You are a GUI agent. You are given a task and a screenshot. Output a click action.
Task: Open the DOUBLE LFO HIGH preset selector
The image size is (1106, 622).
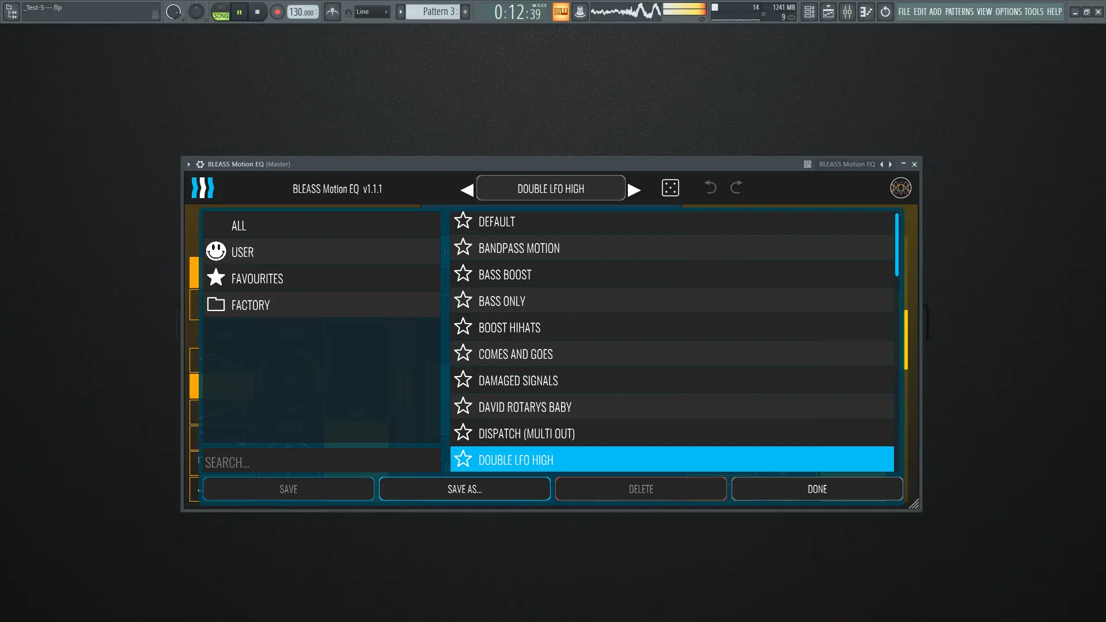coord(550,188)
